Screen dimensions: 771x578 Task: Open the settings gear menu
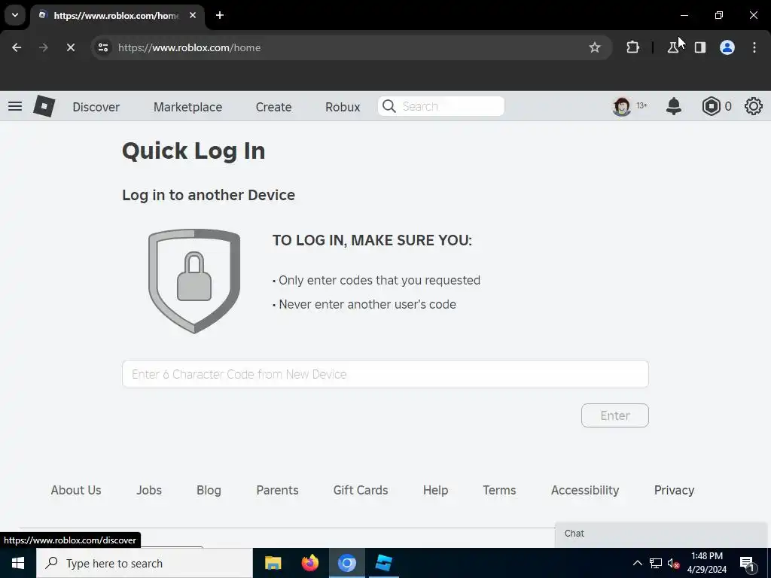753,106
